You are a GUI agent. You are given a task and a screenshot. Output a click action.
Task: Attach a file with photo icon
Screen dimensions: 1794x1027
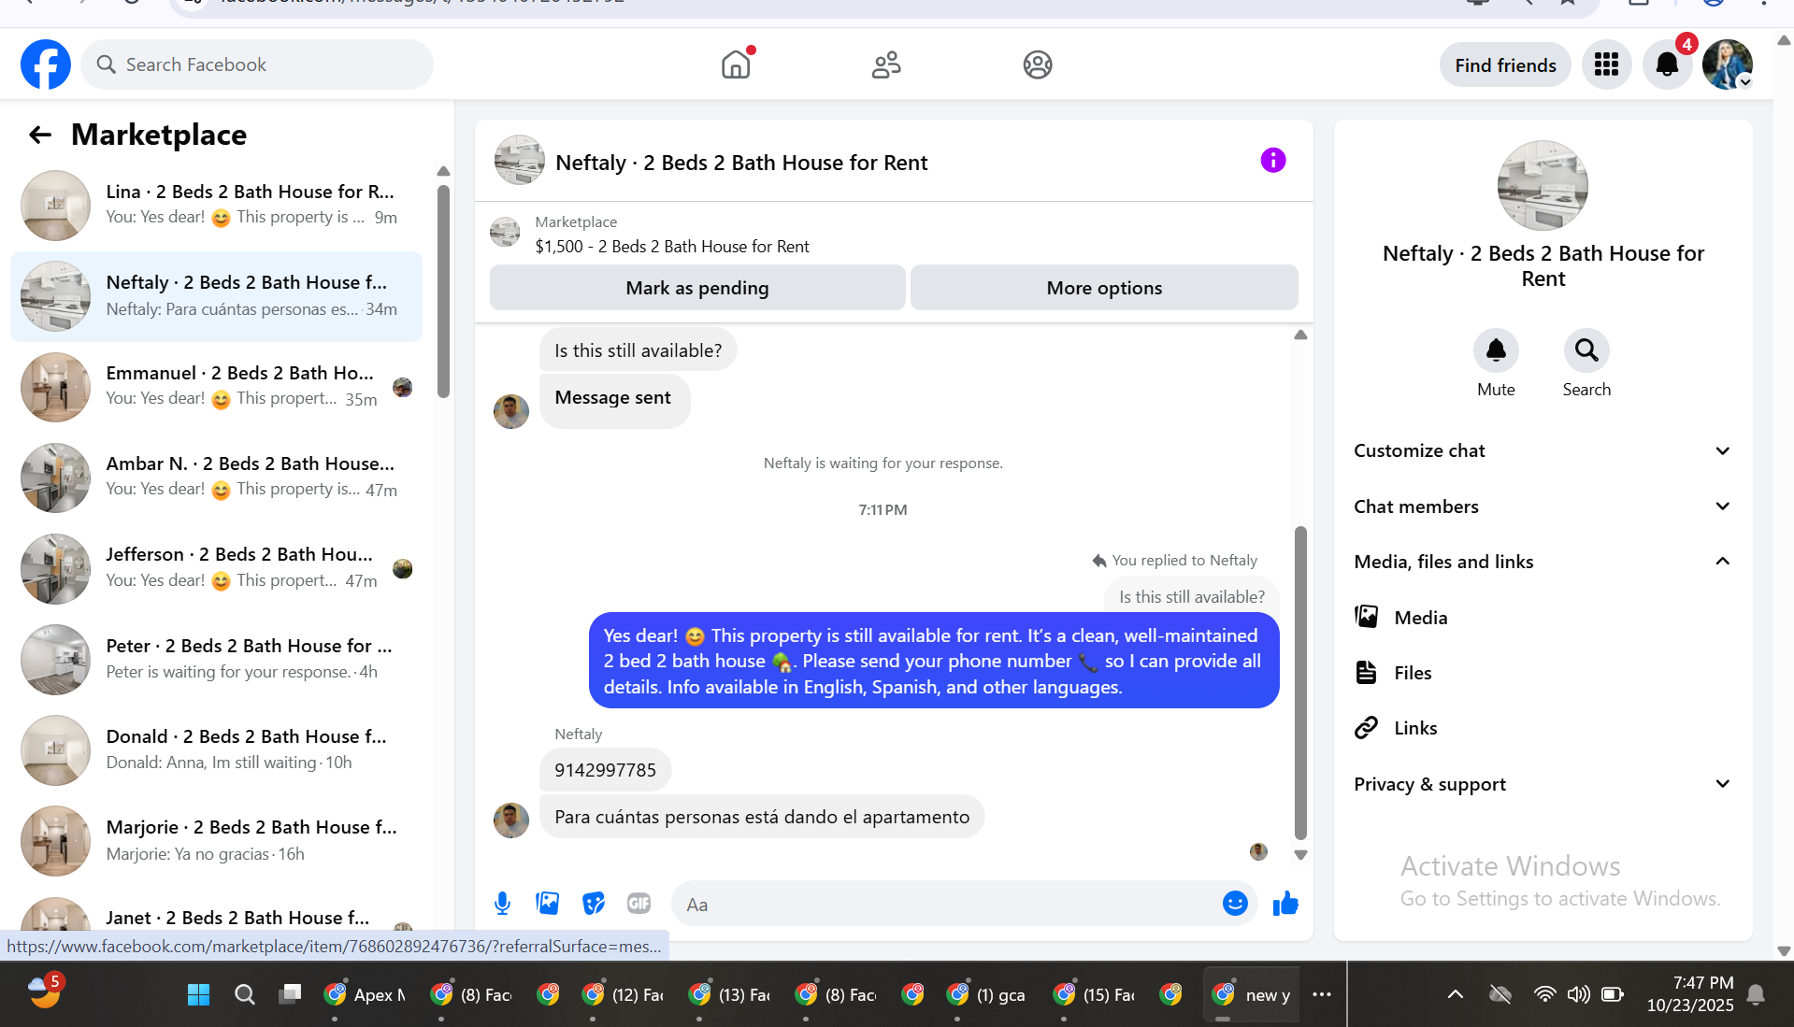click(x=547, y=903)
